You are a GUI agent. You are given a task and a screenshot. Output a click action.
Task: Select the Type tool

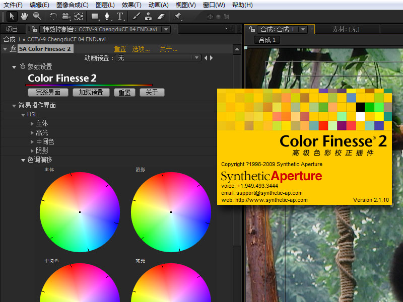coord(120,17)
